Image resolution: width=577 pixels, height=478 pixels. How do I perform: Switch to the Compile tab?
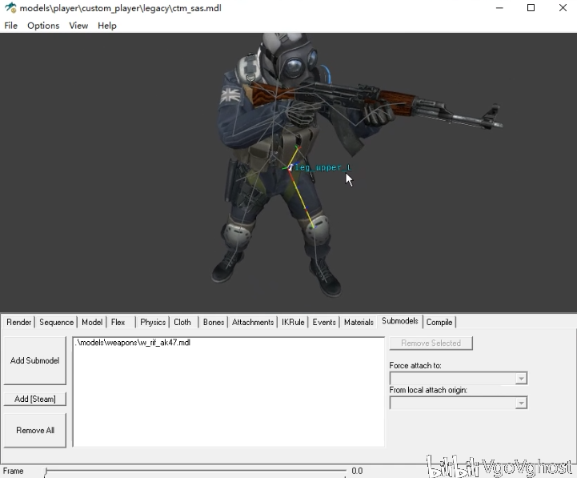[x=439, y=322]
